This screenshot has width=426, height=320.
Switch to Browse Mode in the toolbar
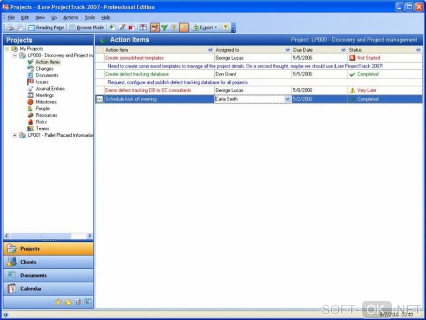coord(87,28)
